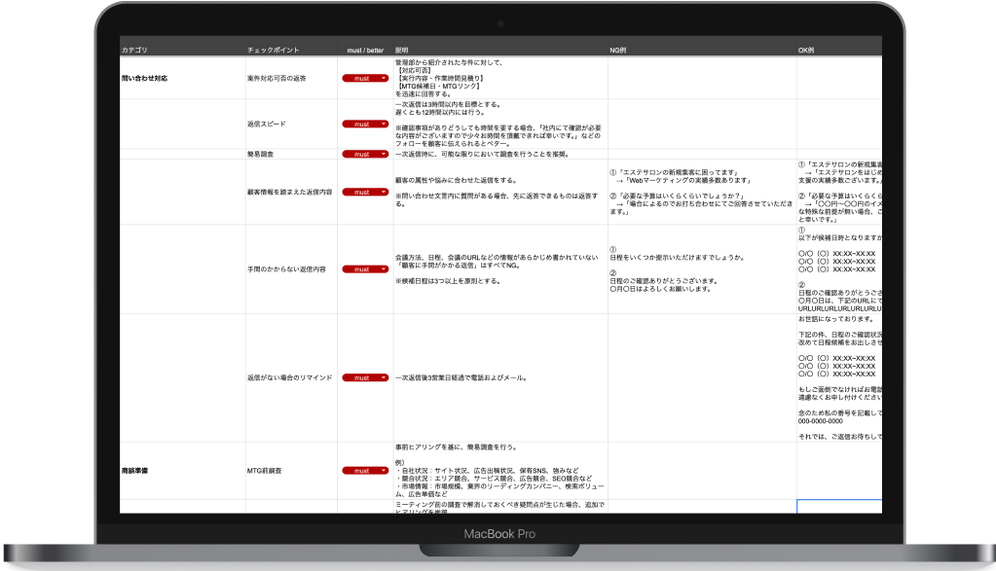
Task: Open the must dropdown for 案件対応可否の返答
Action: [x=365, y=77]
